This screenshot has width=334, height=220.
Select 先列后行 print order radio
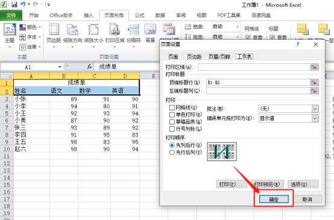click(x=172, y=145)
